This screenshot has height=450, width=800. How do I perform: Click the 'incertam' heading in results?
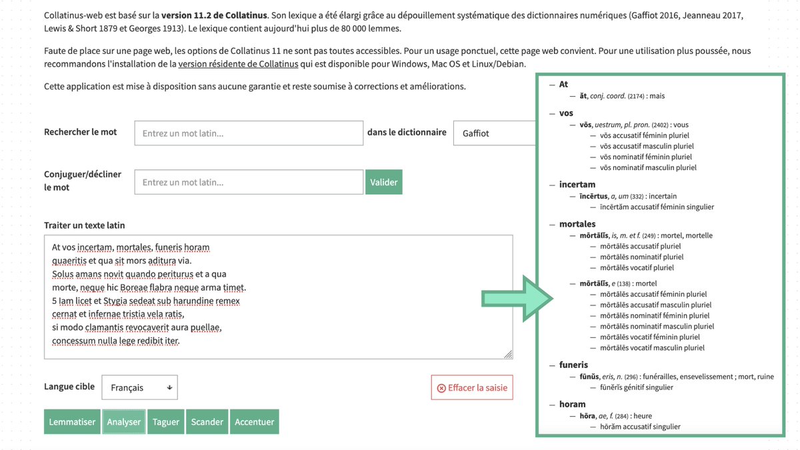click(x=577, y=184)
